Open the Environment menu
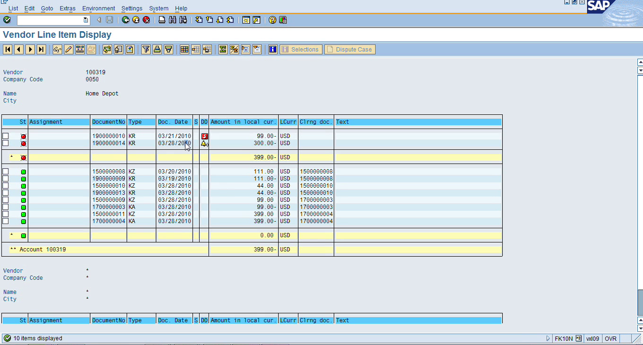Screen dimensions: 643x345 (98, 9)
